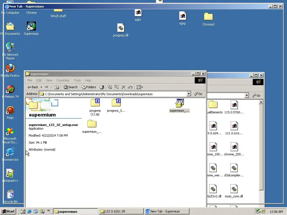Switch to 122.0.6261.85 taskbar button
The height and width of the screenshot is (215, 287).
point(121,212)
